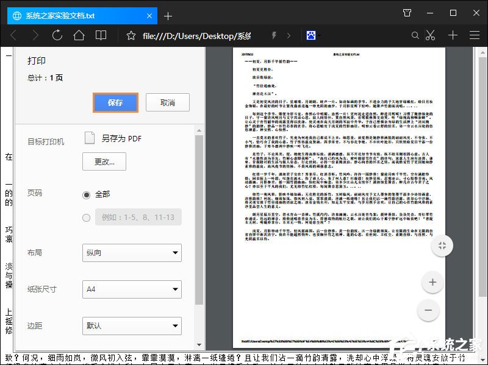
Task: Zoom out the print preview
Action: pos(428,310)
